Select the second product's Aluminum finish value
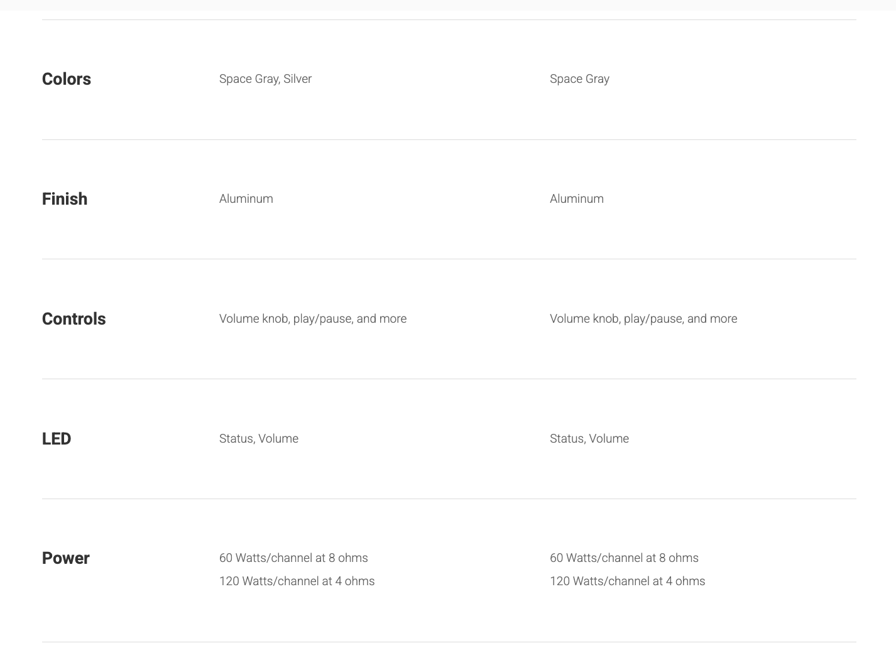This screenshot has width=896, height=653. pos(576,199)
